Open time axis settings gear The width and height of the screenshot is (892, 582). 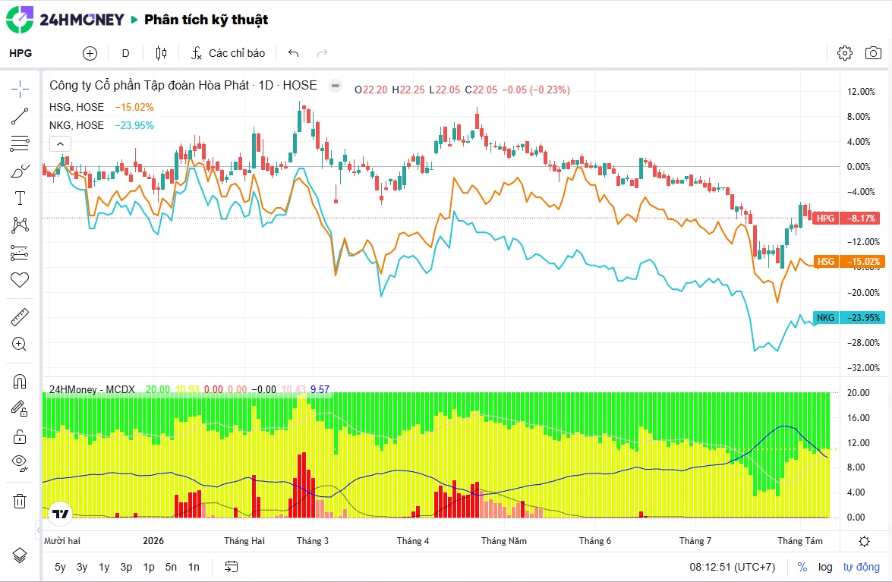point(864,541)
